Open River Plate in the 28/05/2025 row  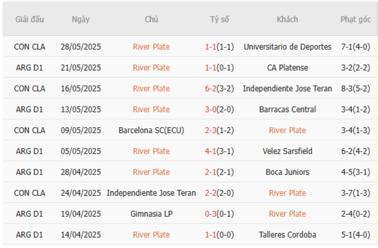click(x=151, y=46)
